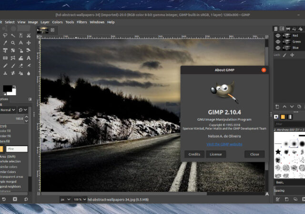Toggle visibility of the Red channel
305x214 pixels.
click(278, 36)
